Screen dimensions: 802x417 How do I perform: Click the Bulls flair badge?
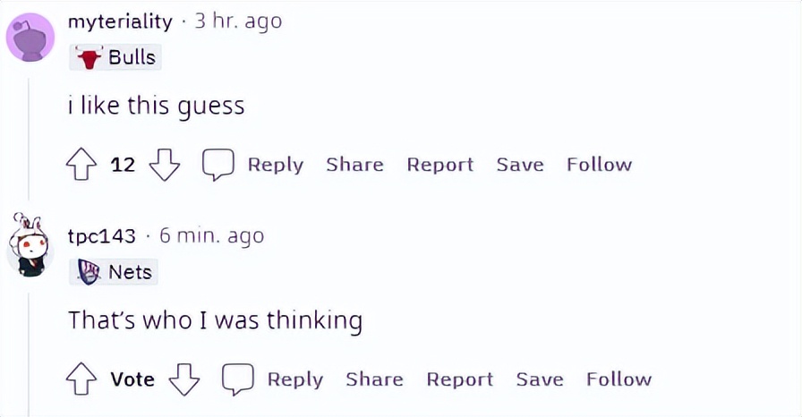click(115, 56)
